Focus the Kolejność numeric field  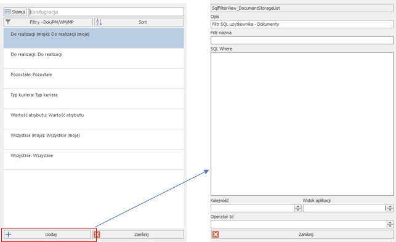(253, 208)
